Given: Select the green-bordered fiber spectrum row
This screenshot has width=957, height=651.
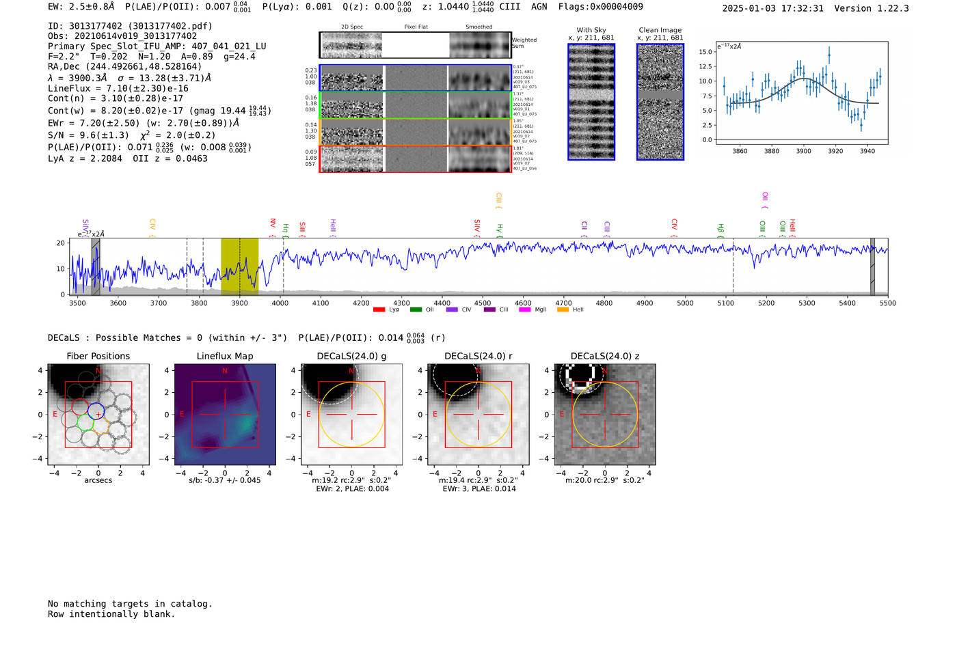Looking at the screenshot, I should click(416, 105).
